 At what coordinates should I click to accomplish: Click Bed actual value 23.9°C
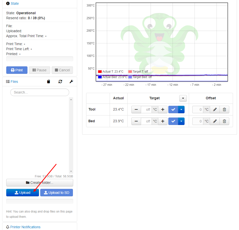(x=118, y=121)
